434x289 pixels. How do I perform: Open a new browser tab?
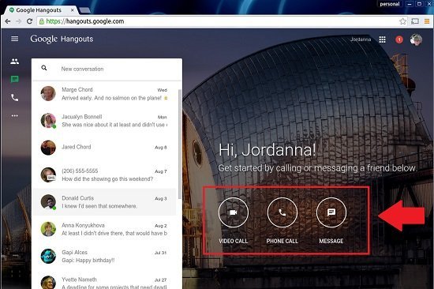(84, 10)
